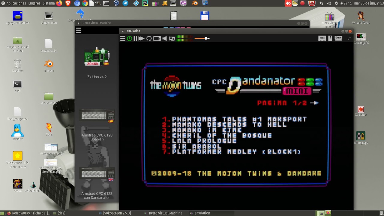Image resolution: width=384 pixels, height=216 pixels.
Task: Open Block Attack - Rise of the Blocks
Action: pyautogui.click(x=18, y=160)
